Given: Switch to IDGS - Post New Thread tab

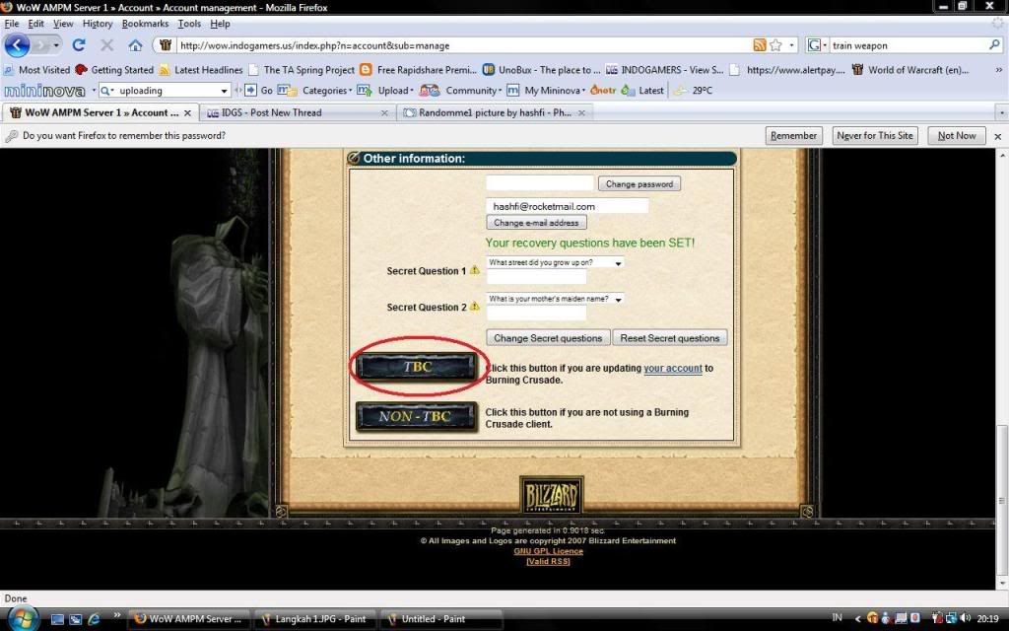Looking at the screenshot, I should 298,112.
